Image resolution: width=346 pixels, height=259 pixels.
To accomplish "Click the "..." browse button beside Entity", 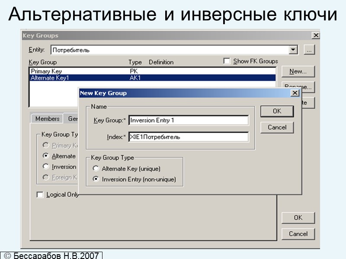I will pyautogui.click(x=309, y=50).
